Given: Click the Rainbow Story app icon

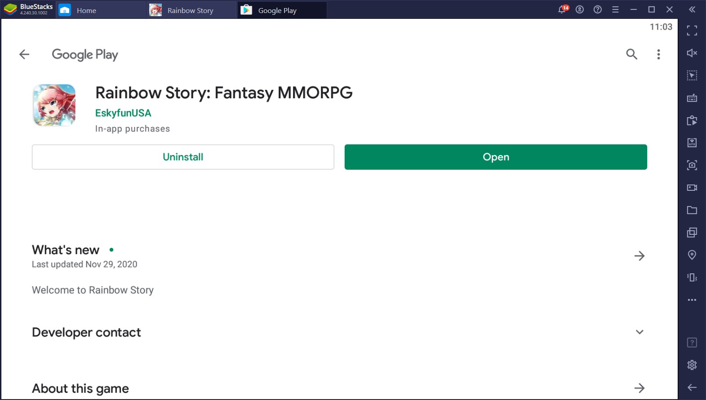Looking at the screenshot, I should pyautogui.click(x=54, y=105).
